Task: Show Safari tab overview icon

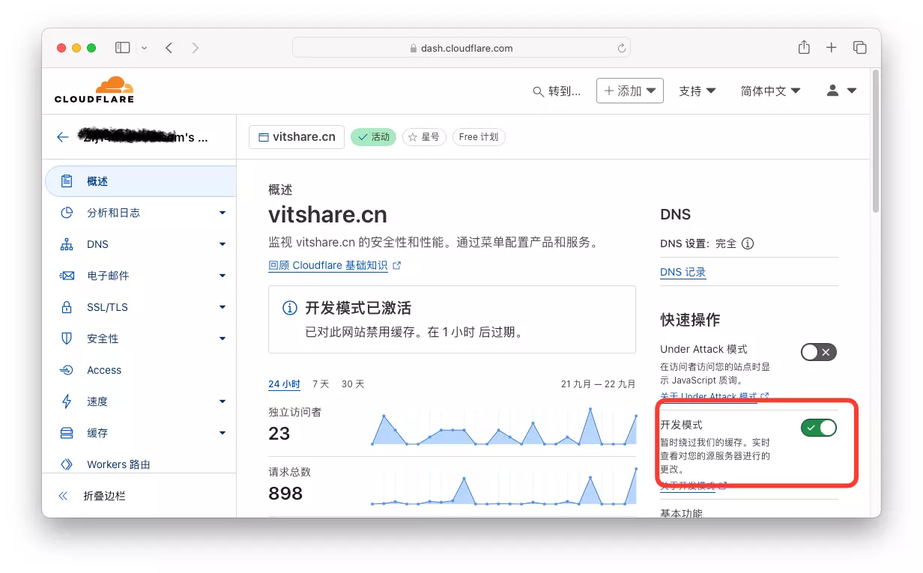Action: 860,48
